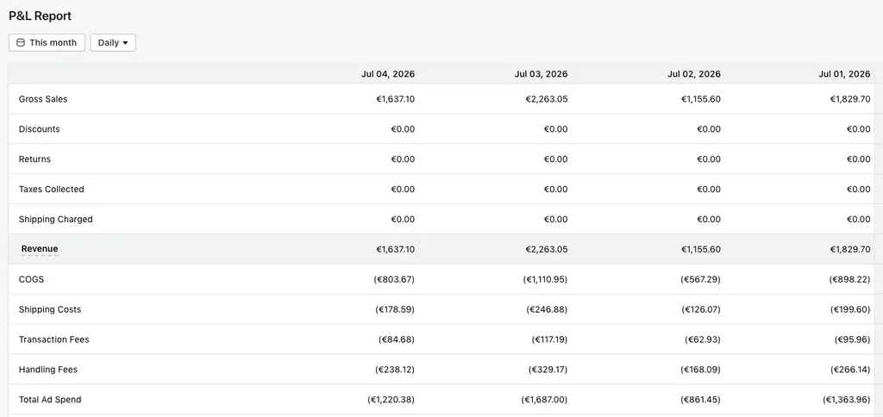
Task: Click Transaction Fees value (€84.68)
Action: [397, 339]
